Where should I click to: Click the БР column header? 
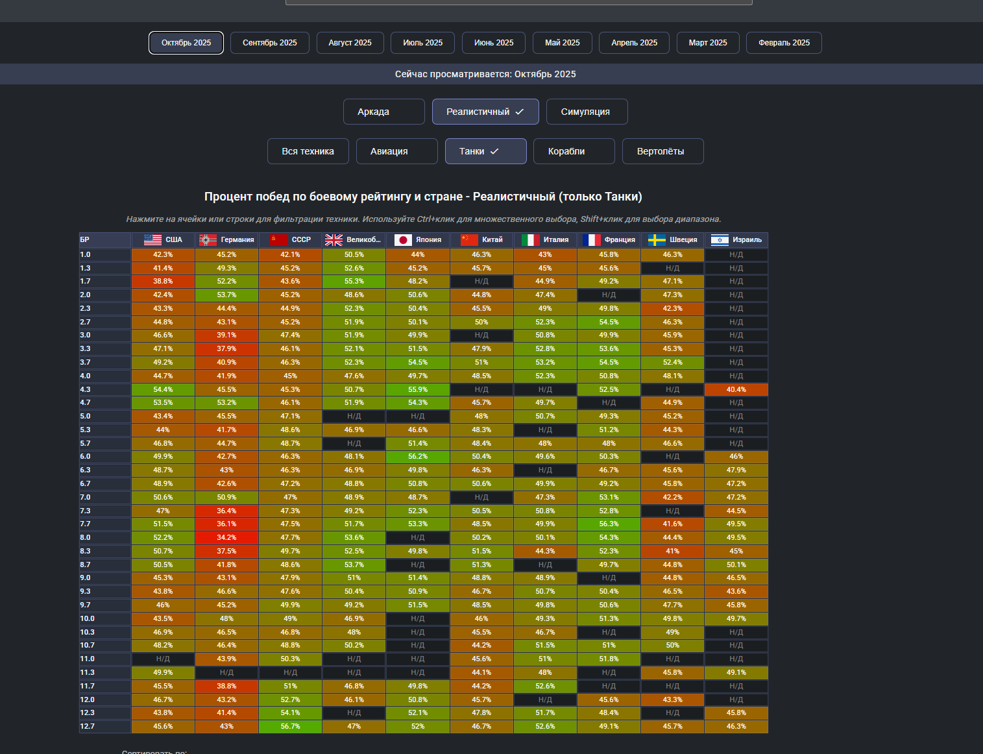coord(105,240)
